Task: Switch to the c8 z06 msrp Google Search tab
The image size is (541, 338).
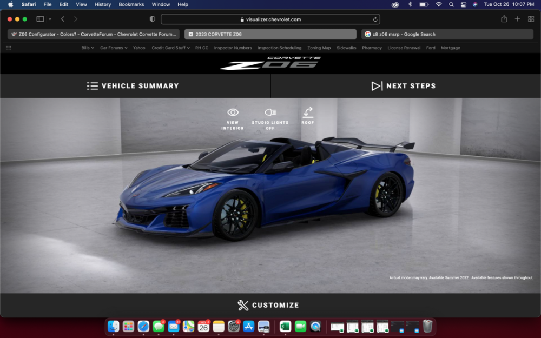Action: coord(447,34)
